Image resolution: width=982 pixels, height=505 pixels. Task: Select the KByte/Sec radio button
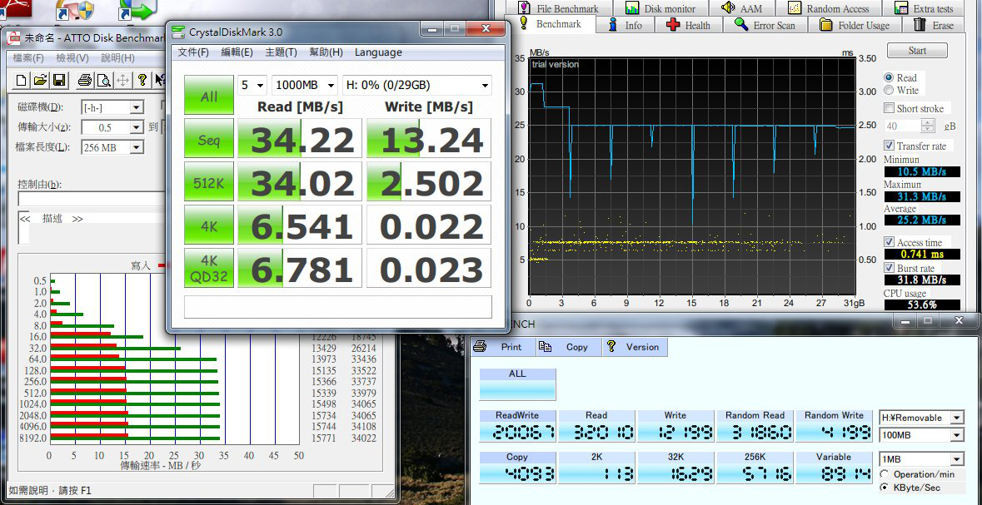885,487
